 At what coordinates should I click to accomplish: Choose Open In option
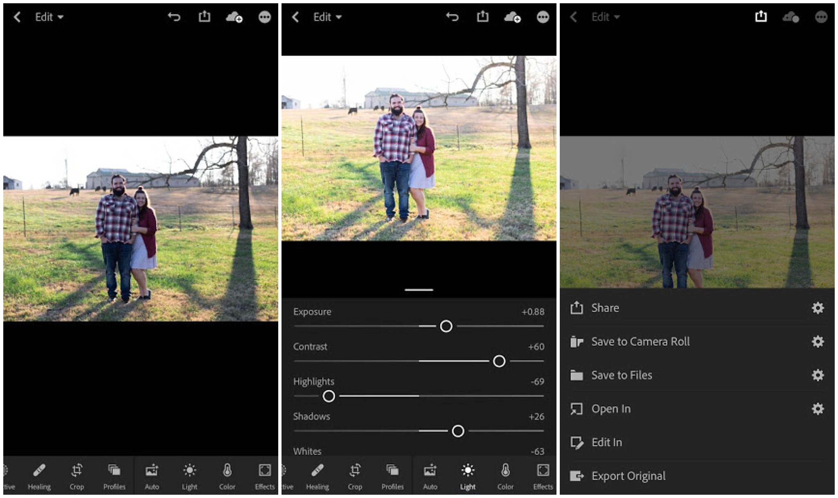click(697, 408)
